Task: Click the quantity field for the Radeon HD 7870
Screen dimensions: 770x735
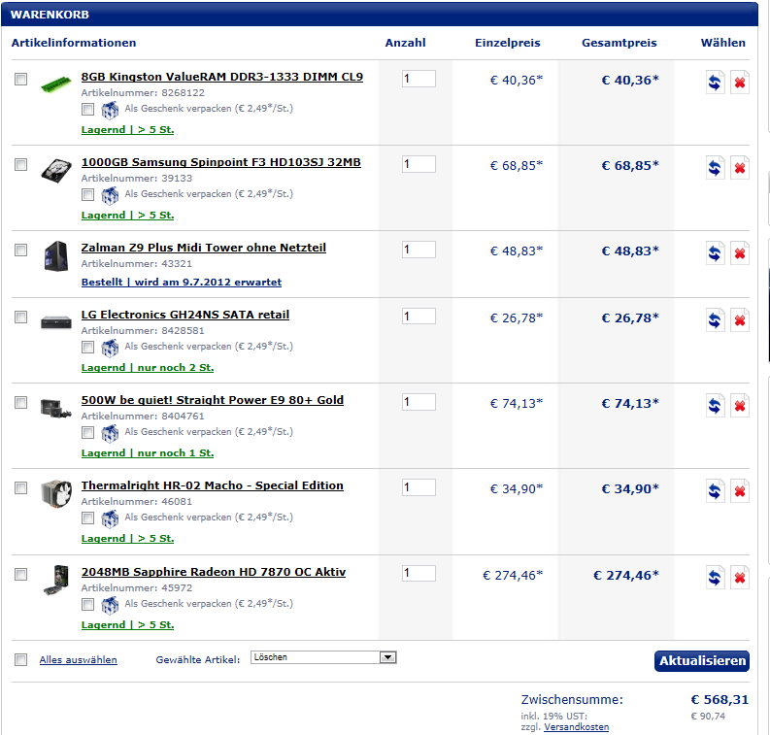Action: click(418, 573)
